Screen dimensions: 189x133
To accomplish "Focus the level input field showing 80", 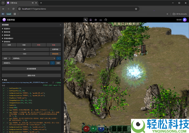I will tap(26, 49).
